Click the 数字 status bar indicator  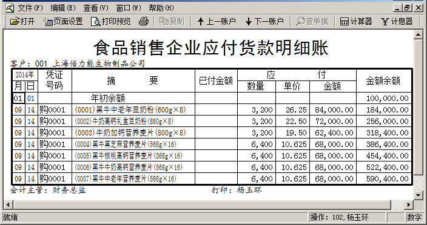[x=414, y=217]
